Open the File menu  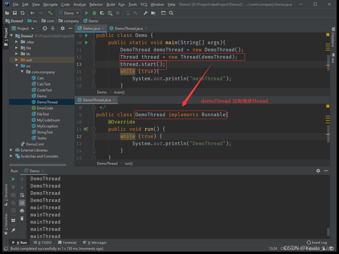pyautogui.click(x=16, y=5)
